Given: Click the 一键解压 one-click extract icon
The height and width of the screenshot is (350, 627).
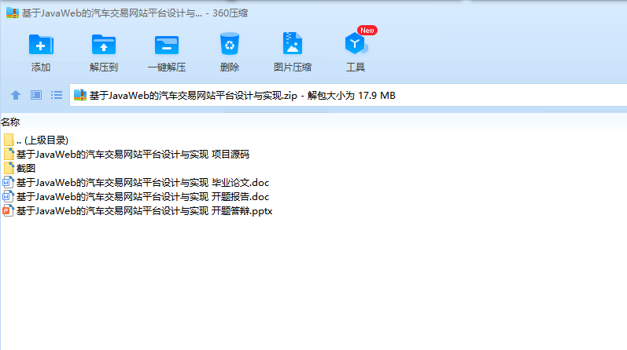Looking at the screenshot, I should (166, 45).
